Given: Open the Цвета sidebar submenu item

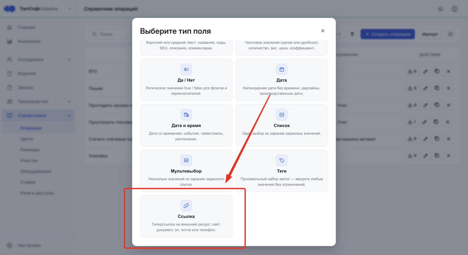Looking at the screenshot, I should pos(27,139).
